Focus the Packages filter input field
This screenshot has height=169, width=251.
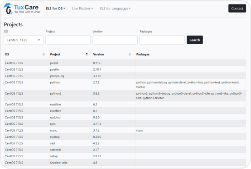coord(162,40)
